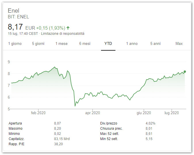Click the y-axis label 5
The height and width of the screenshot is (155, 194).
tap(9, 109)
